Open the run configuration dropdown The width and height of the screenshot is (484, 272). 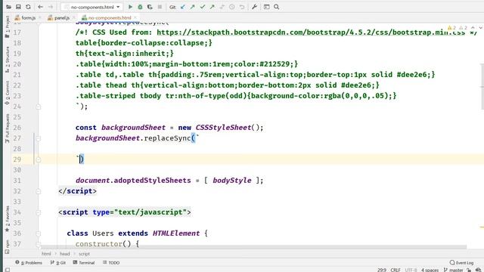[92, 7]
